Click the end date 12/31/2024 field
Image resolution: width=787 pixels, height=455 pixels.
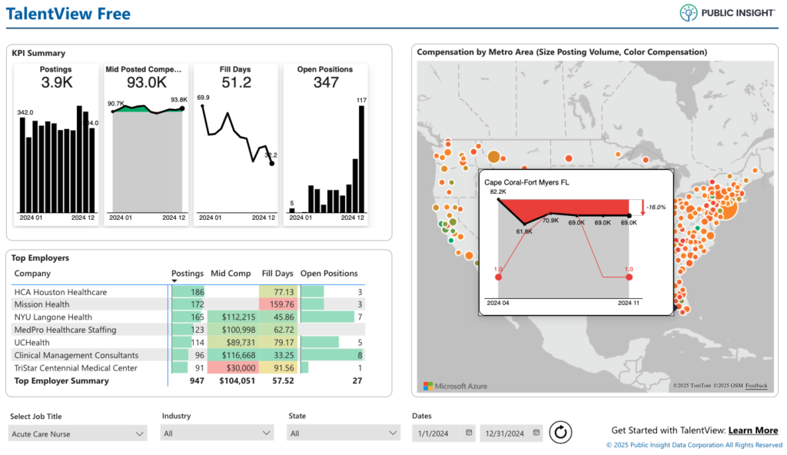point(511,433)
